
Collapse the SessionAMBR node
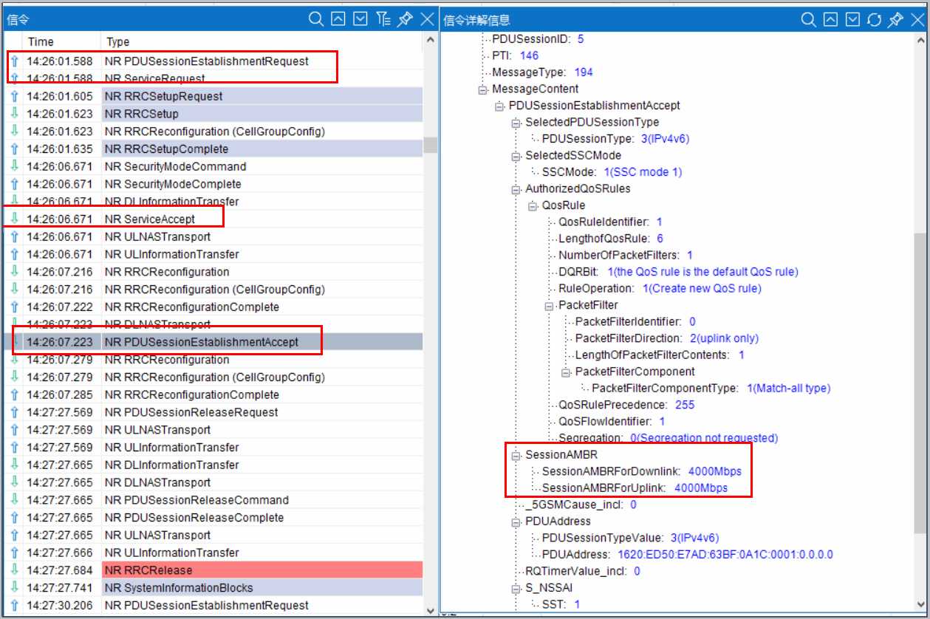point(516,455)
